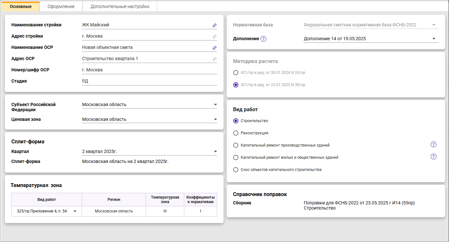Switch to the Оформление tab
Viewport: 449px width, 242px height.
coord(61,6)
